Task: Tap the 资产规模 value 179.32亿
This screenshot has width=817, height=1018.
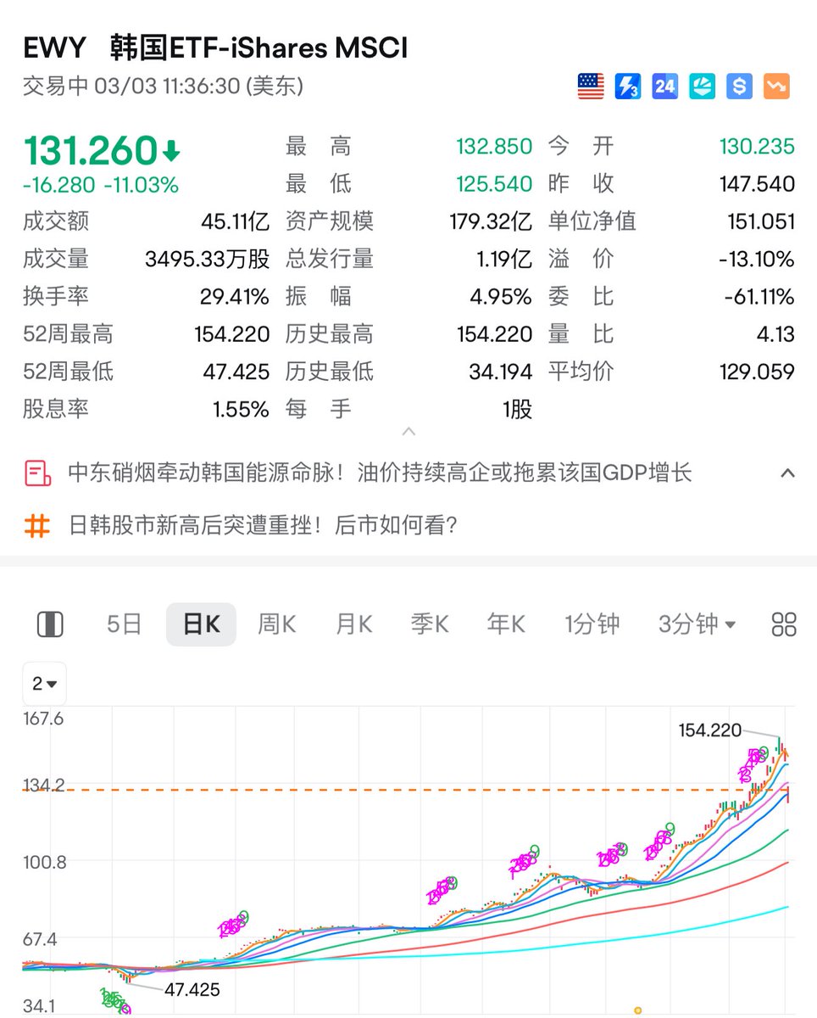Action: click(491, 221)
